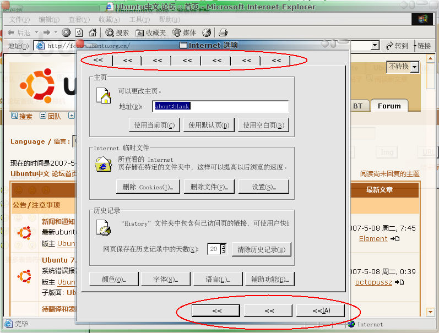Click the page scrollbar down arrow
This screenshot has height=333, width=439.
click(430, 312)
